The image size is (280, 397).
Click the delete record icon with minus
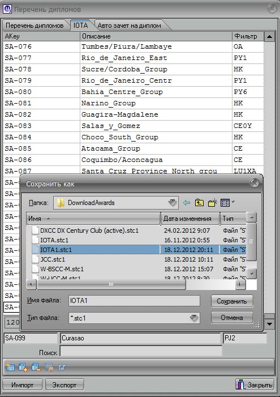pyautogui.click(x=36, y=367)
